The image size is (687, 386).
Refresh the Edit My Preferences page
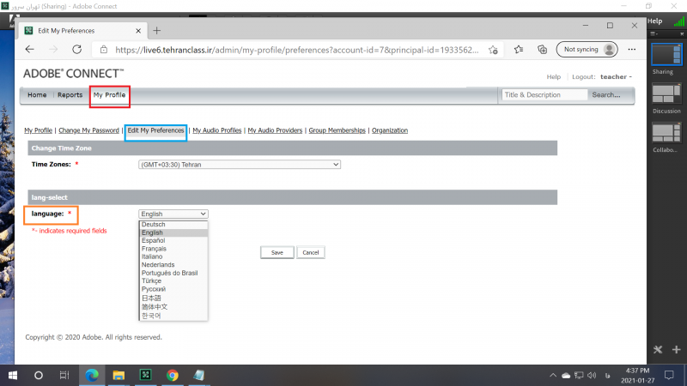[x=76, y=50]
